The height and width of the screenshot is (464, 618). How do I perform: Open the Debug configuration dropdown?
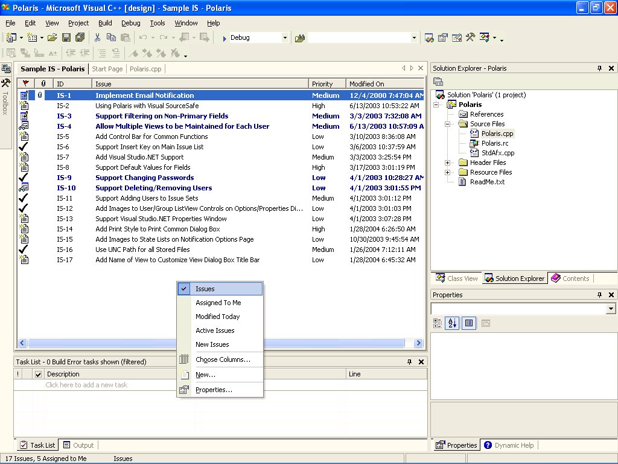285,38
